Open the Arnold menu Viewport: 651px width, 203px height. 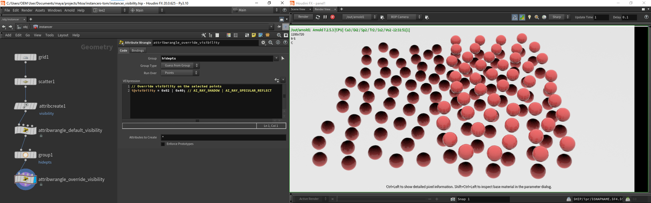click(x=70, y=10)
